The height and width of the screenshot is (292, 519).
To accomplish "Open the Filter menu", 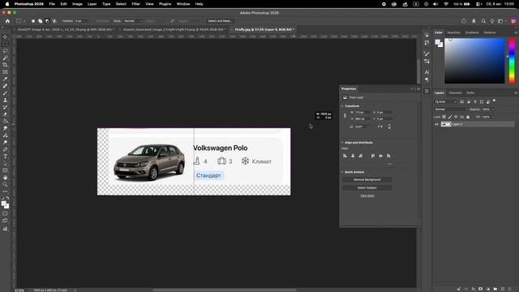I will tap(135, 4).
